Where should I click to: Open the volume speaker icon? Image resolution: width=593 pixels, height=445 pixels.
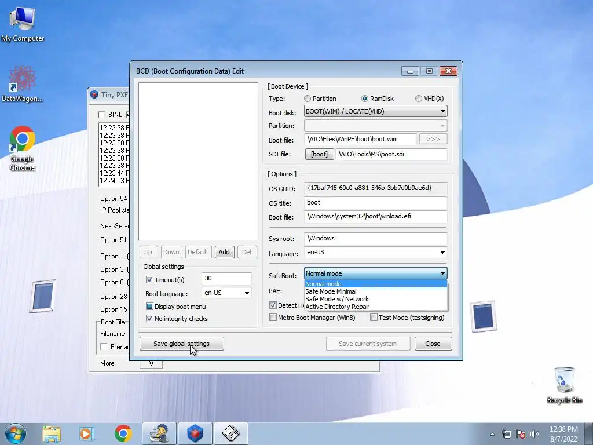point(534,434)
